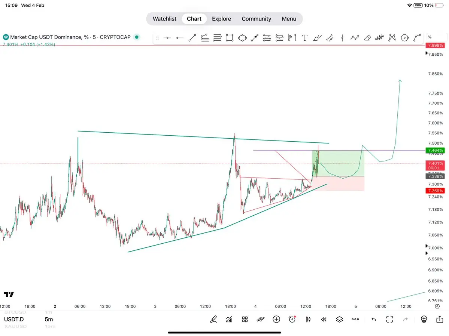
Task: Check the battery 10% indicator
Action: [x=434, y=5]
